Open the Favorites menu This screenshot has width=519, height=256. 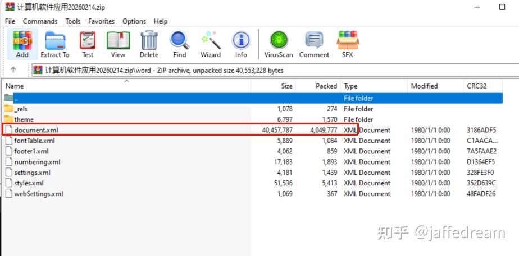click(x=101, y=21)
